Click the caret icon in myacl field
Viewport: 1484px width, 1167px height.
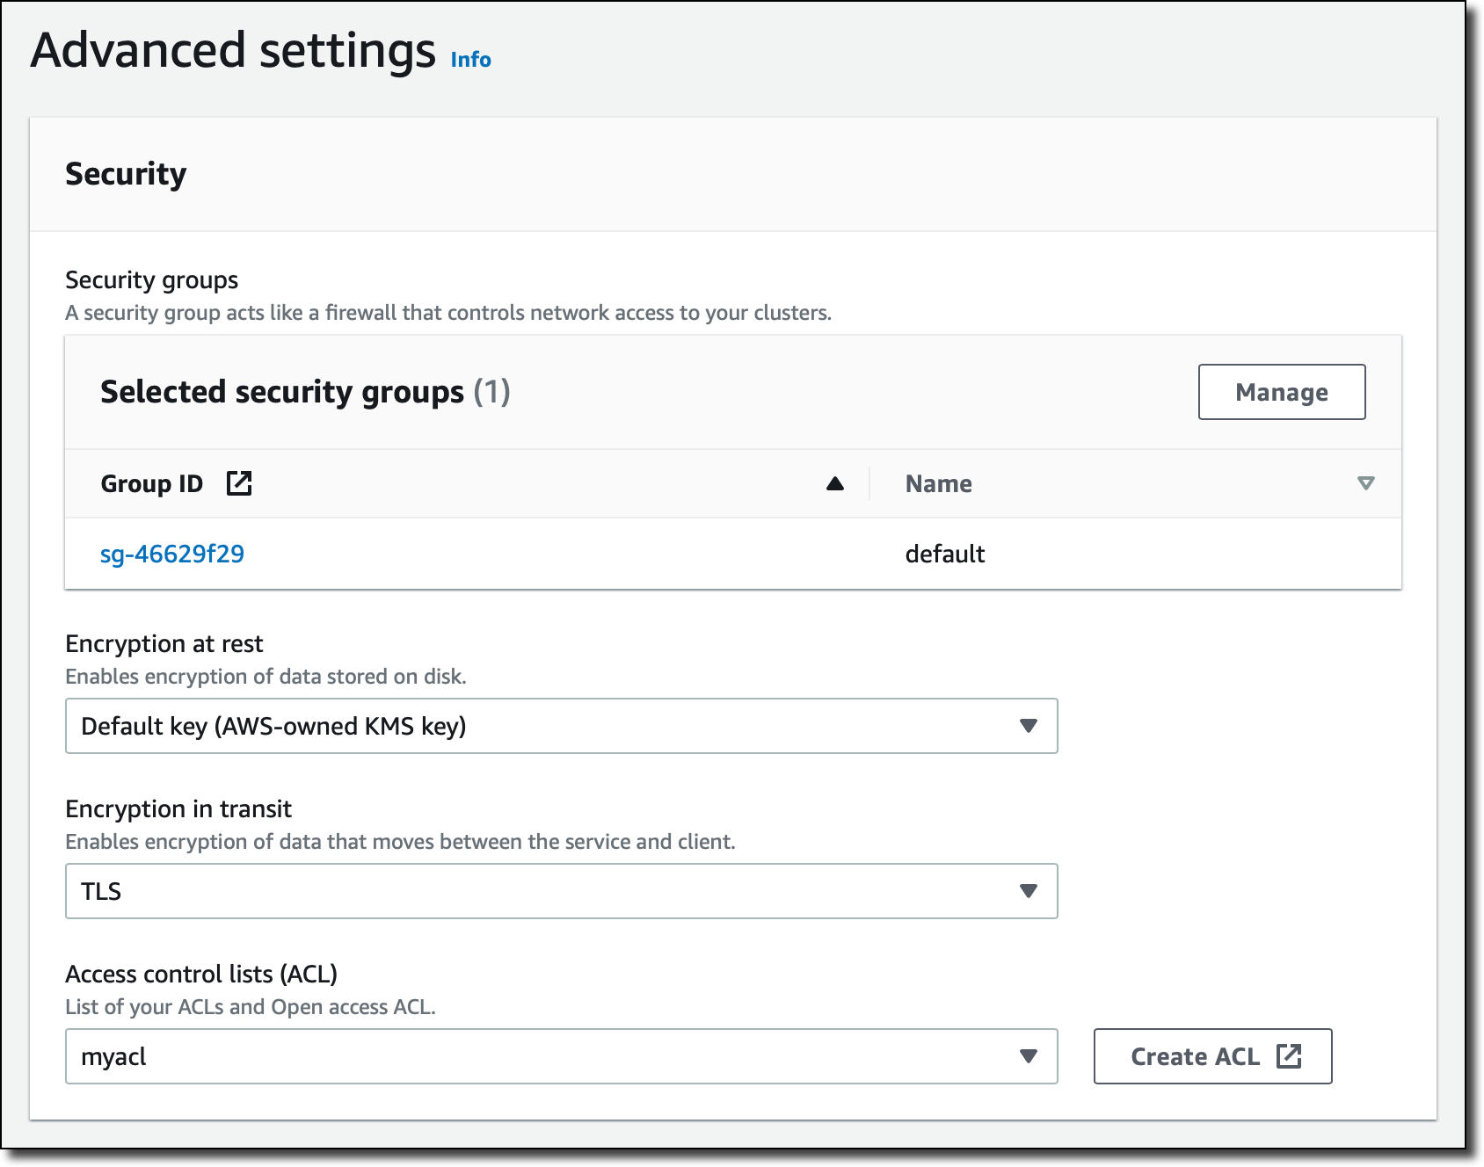pyautogui.click(x=1029, y=1056)
